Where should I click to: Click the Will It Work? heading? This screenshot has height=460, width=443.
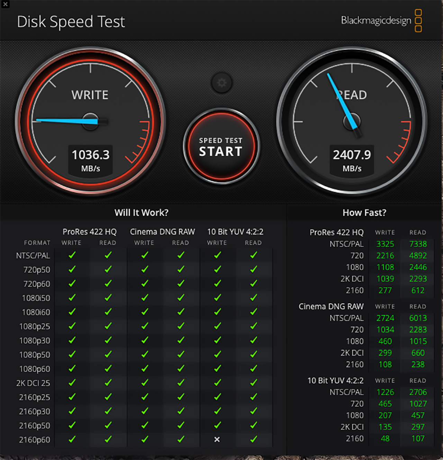point(141,212)
